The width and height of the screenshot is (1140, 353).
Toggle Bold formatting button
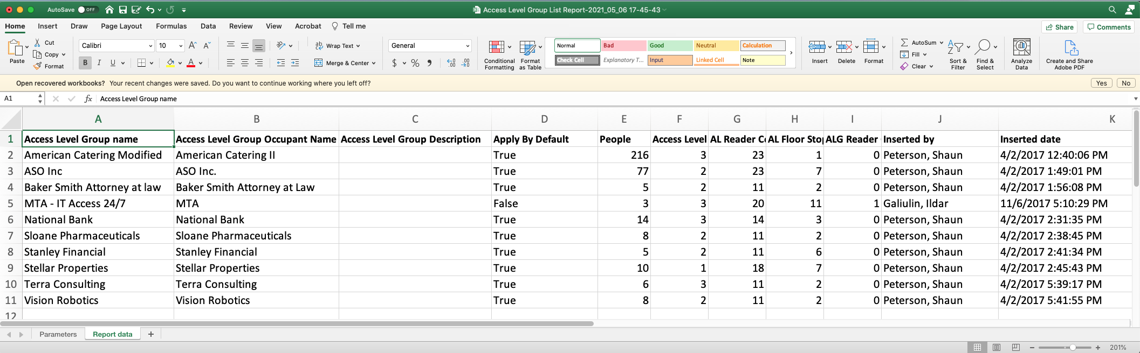[85, 63]
